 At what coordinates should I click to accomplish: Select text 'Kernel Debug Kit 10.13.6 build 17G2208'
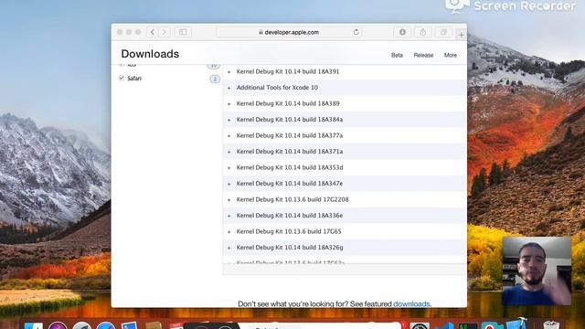(292, 199)
